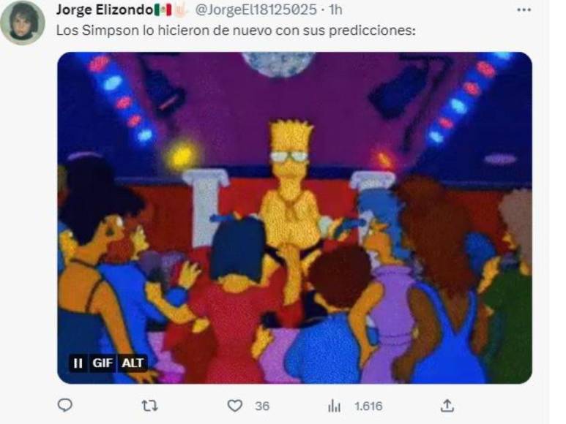
Task: Pause the GIF playback
Action: tap(78, 363)
